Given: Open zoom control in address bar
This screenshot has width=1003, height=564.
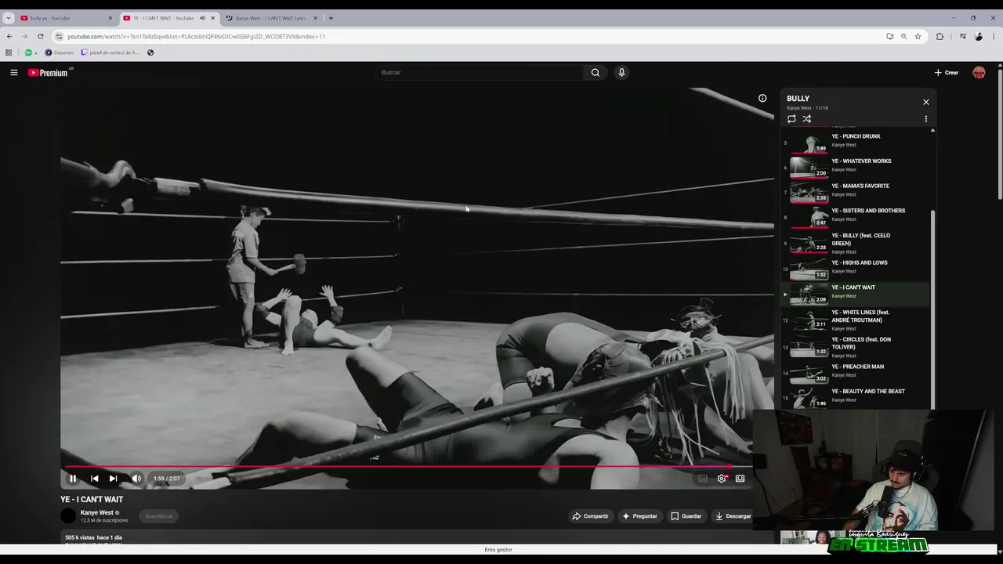Looking at the screenshot, I should point(903,36).
